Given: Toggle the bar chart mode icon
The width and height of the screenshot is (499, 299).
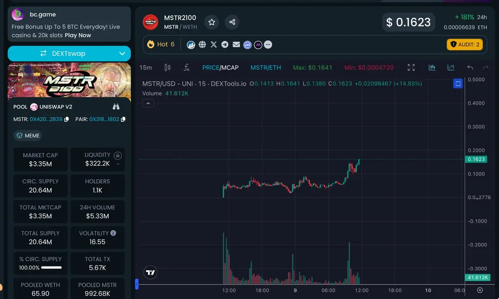Looking at the screenshot, I should 451,67.
